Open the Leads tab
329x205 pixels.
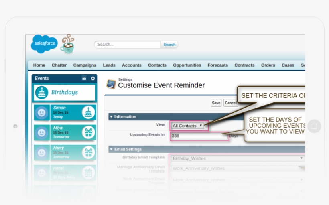tap(109, 65)
